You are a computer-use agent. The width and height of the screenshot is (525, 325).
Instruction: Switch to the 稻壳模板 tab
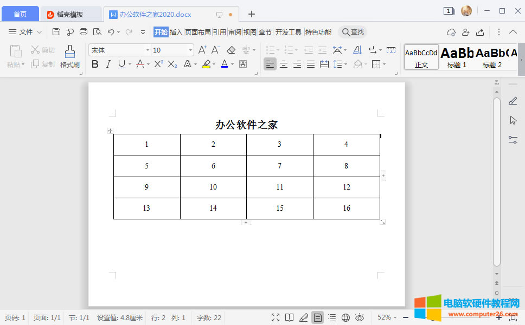(71, 14)
